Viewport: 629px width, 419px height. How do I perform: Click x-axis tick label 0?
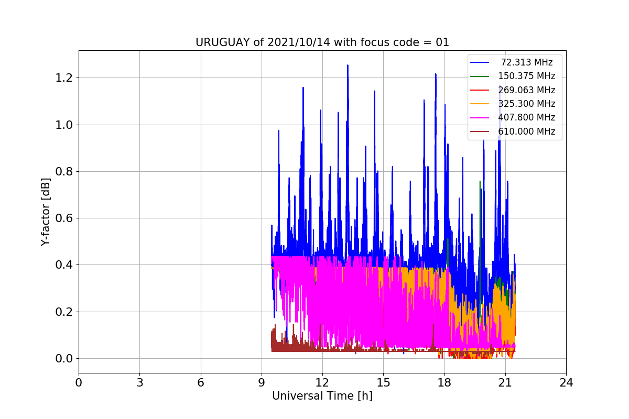pyautogui.click(x=79, y=383)
